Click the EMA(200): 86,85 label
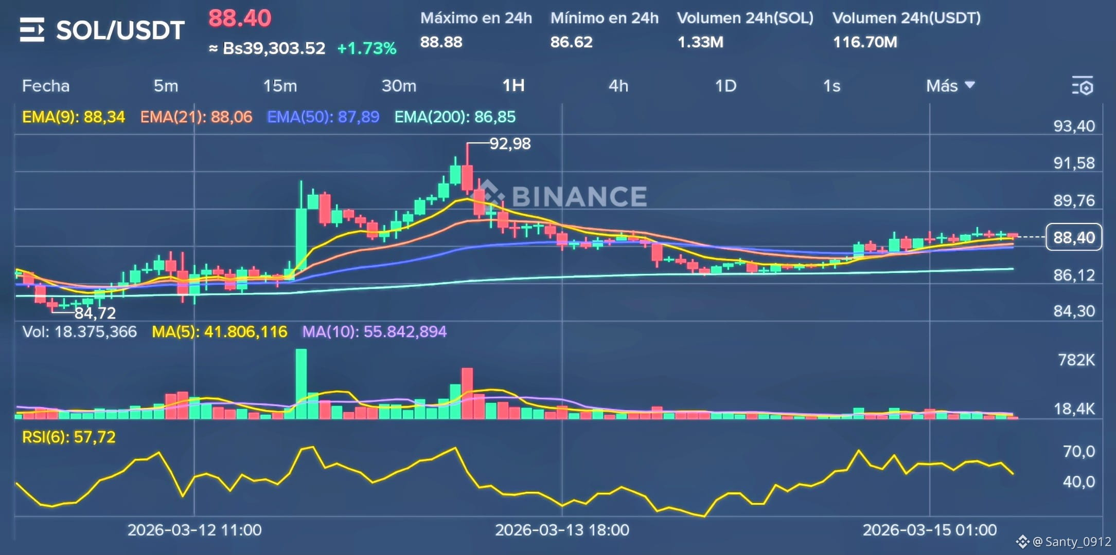 coord(455,117)
